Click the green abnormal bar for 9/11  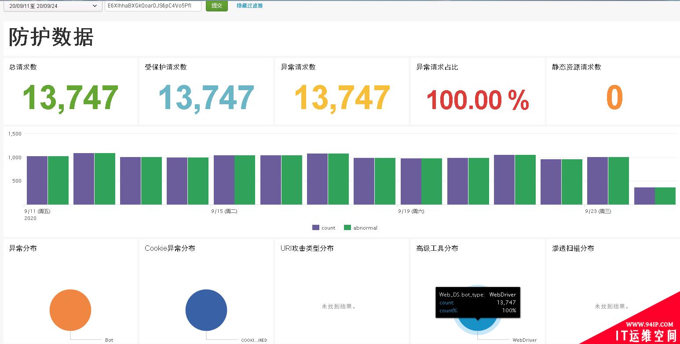[x=58, y=180]
